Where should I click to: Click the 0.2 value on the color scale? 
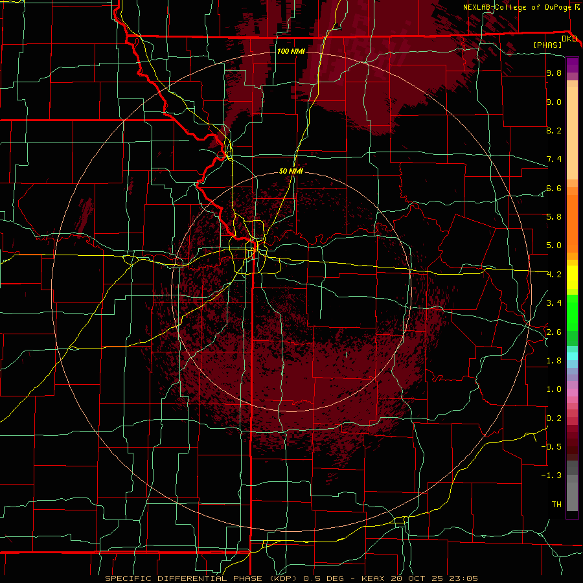click(x=554, y=418)
